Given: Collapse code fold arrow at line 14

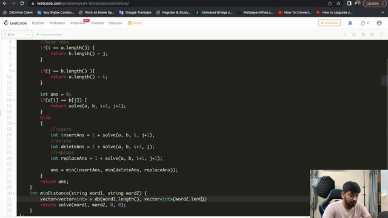Looking at the screenshot, I should click(x=14, y=100).
